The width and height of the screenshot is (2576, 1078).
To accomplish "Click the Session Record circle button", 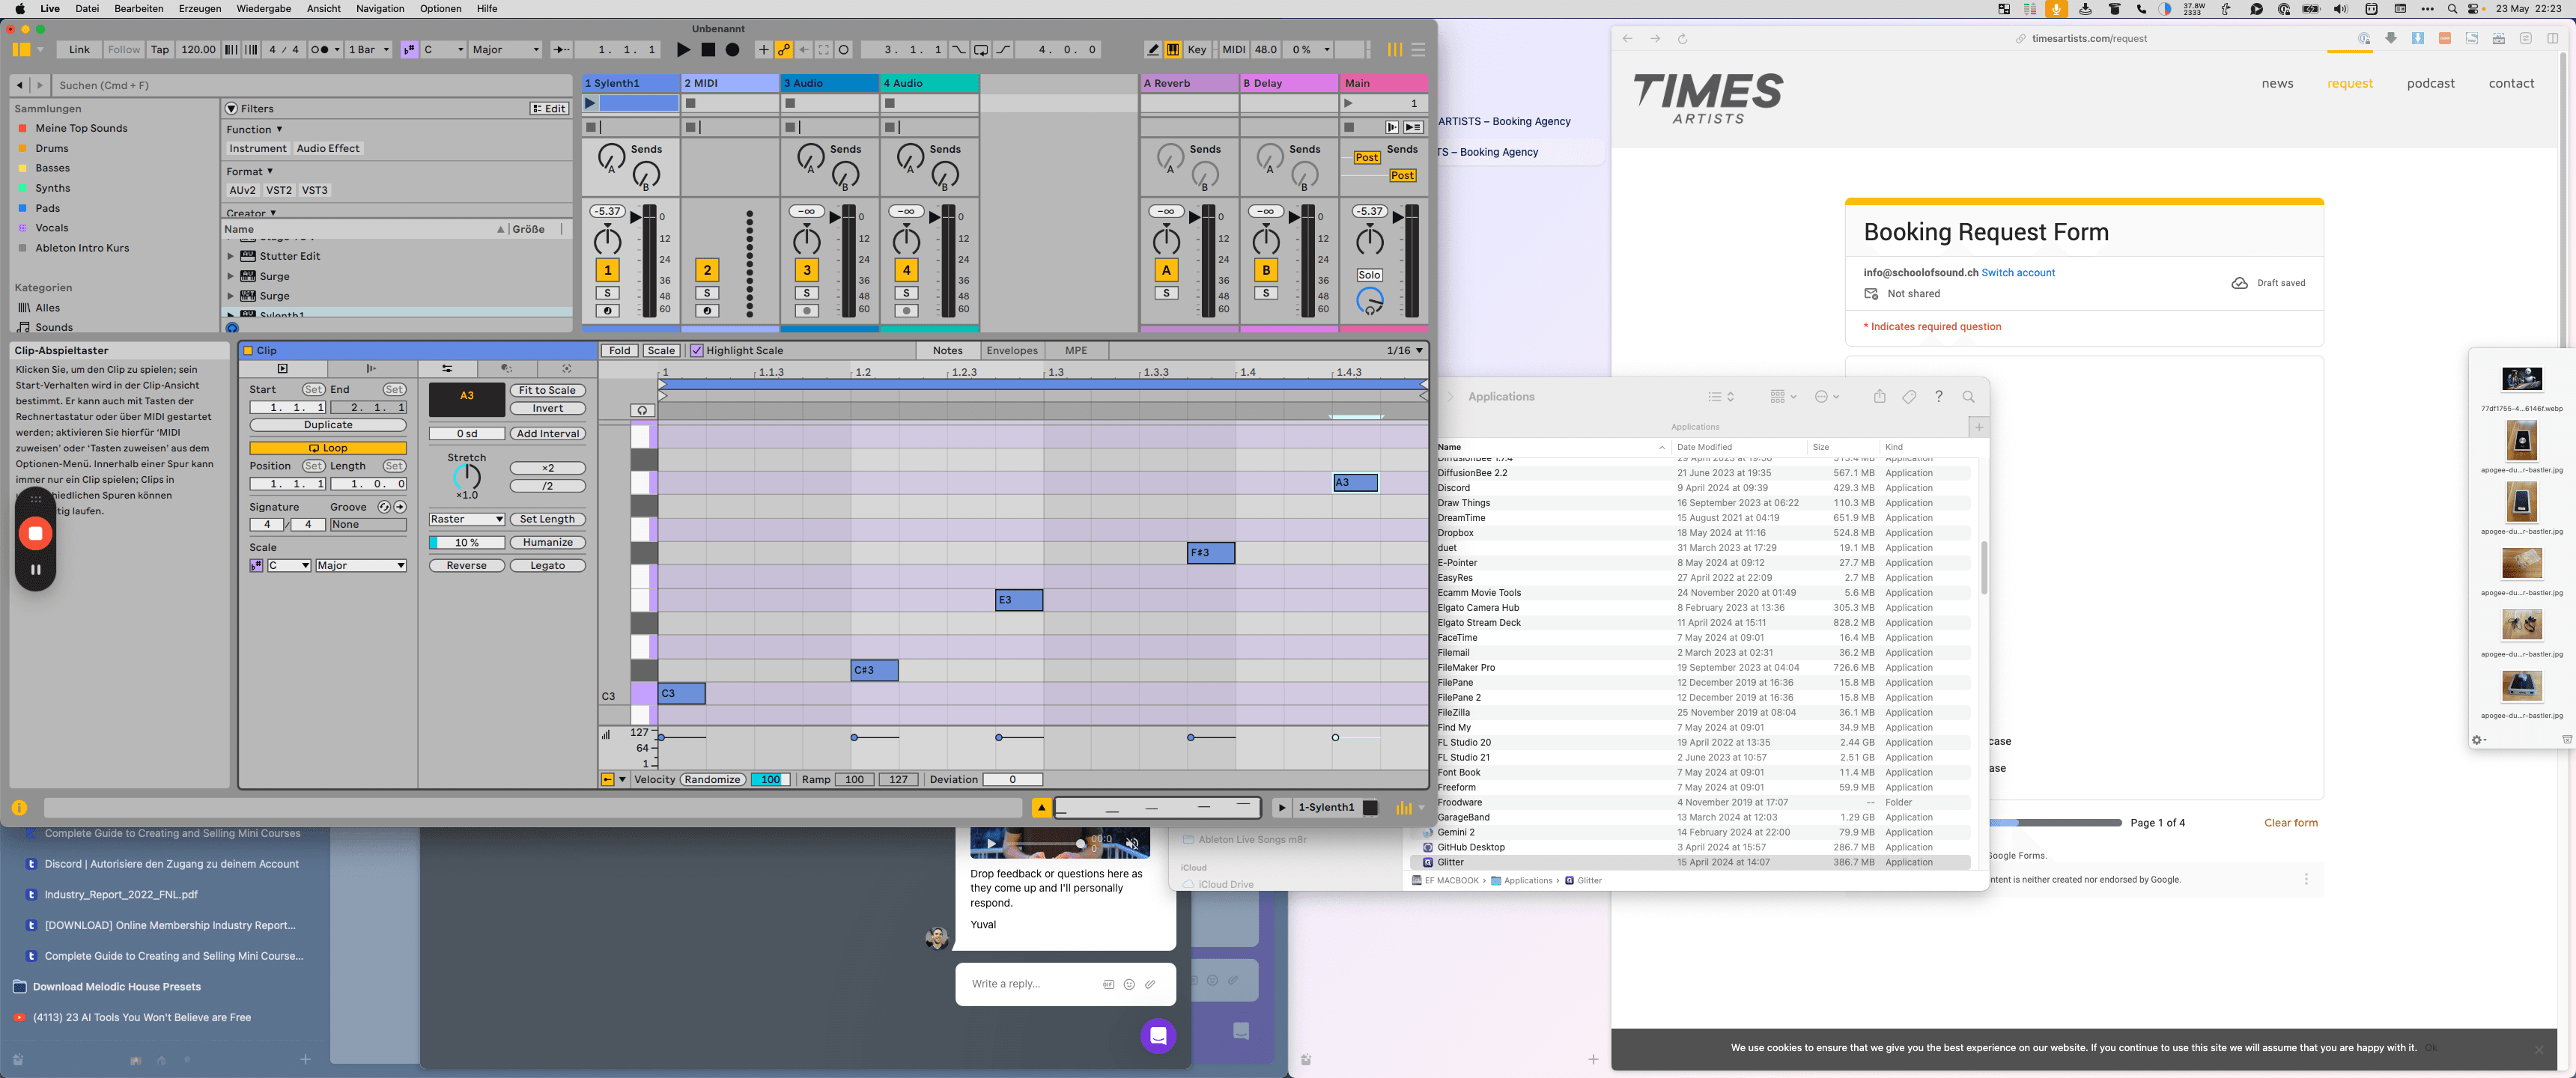I will 844,49.
